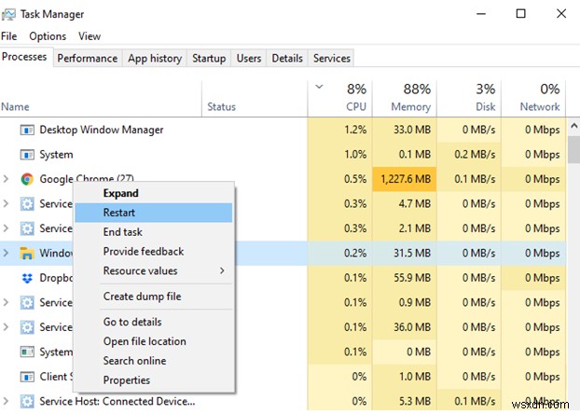580x414 pixels.
Task: Expand the Service Host Connected Devices group
Action: click(7, 402)
